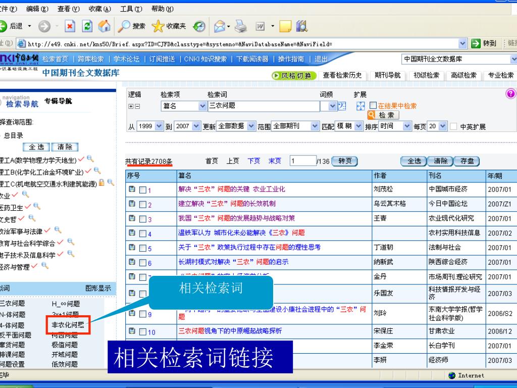Click magnifier next to 理工A category
Image resolution: width=517 pixels, height=388 pixels.
coord(90,159)
